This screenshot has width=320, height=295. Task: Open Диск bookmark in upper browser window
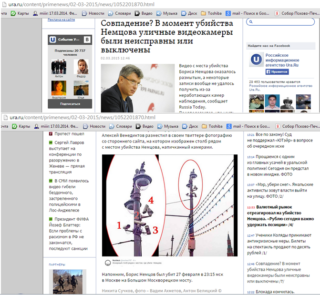[x=189, y=13]
